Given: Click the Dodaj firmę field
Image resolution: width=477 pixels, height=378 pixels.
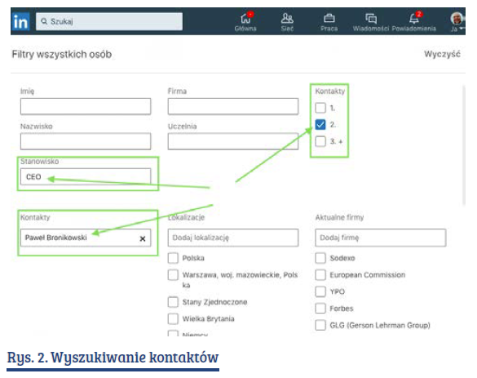Looking at the screenshot, I should (381, 238).
